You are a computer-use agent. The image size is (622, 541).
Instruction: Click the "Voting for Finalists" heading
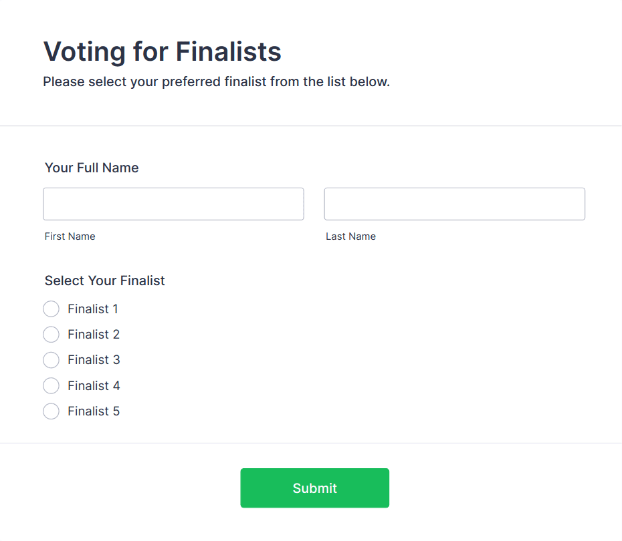pyautogui.click(x=162, y=51)
